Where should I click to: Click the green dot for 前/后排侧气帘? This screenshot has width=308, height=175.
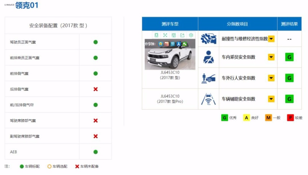tap(95, 105)
